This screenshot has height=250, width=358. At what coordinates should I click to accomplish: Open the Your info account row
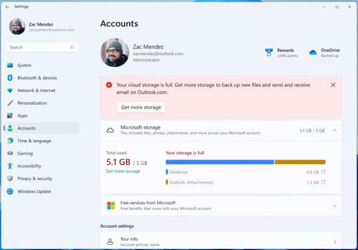pyautogui.click(x=221, y=241)
